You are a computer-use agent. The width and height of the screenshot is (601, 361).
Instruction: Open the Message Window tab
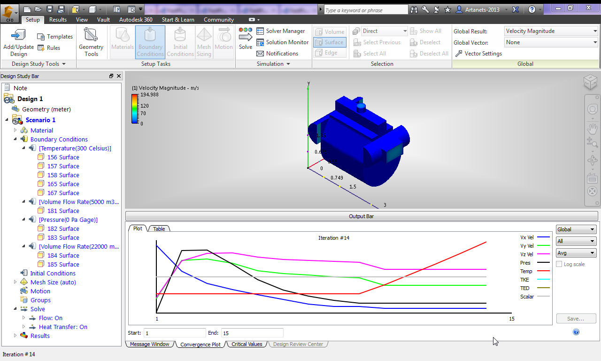coord(150,344)
